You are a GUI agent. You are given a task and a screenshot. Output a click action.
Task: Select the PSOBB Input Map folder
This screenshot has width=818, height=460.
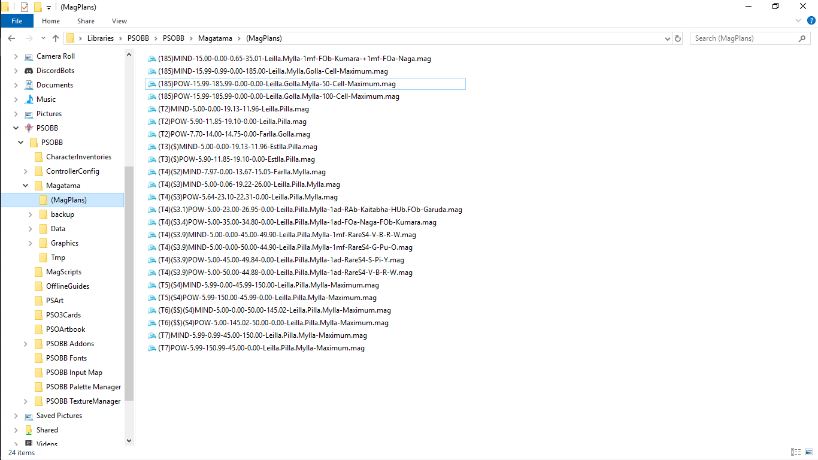[x=74, y=373]
